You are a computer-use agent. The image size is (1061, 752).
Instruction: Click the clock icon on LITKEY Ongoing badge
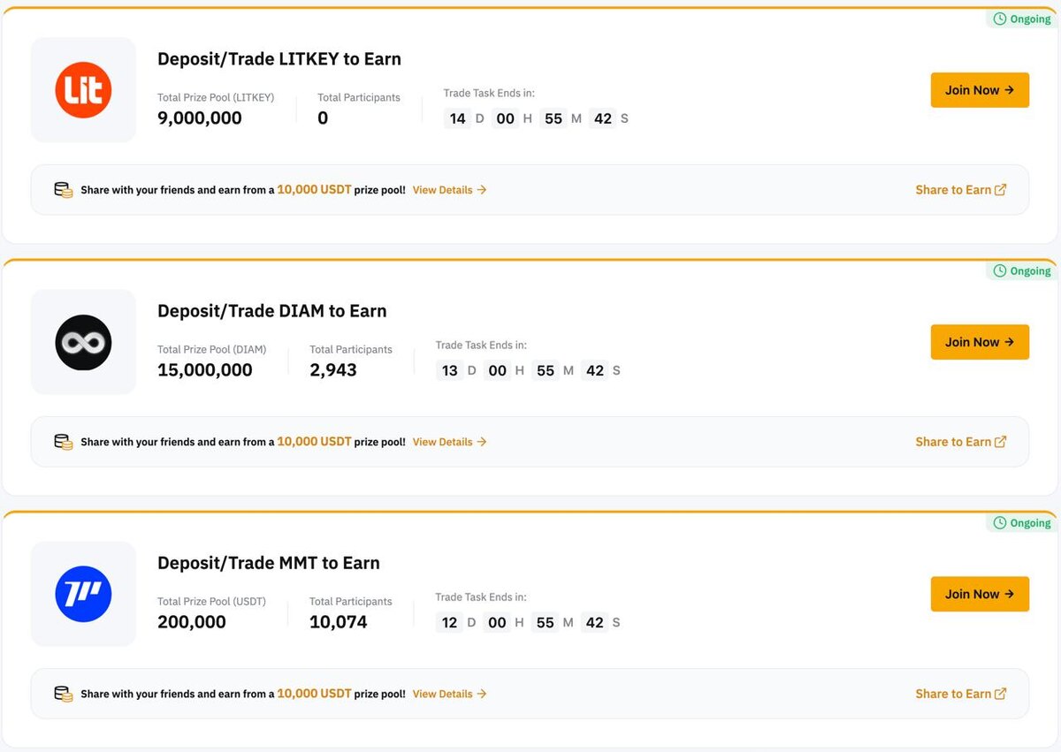pyautogui.click(x=1000, y=19)
